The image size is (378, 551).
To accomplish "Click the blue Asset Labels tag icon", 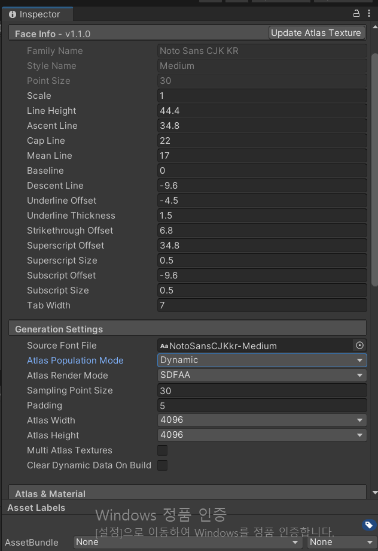I will click(369, 524).
